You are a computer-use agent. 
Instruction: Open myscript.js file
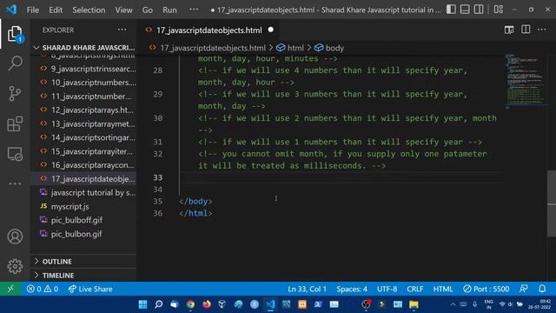84,206
